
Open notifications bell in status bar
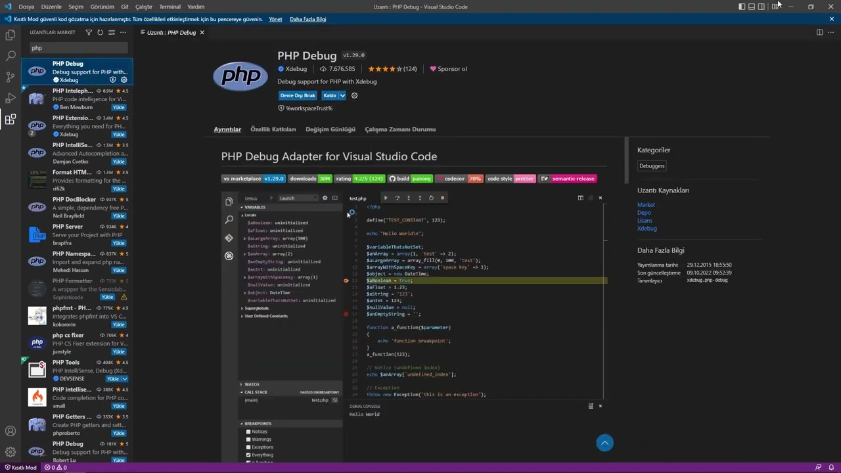click(x=831, y=468)
